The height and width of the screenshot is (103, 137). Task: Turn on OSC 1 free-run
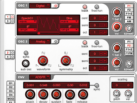coord(97,7)
